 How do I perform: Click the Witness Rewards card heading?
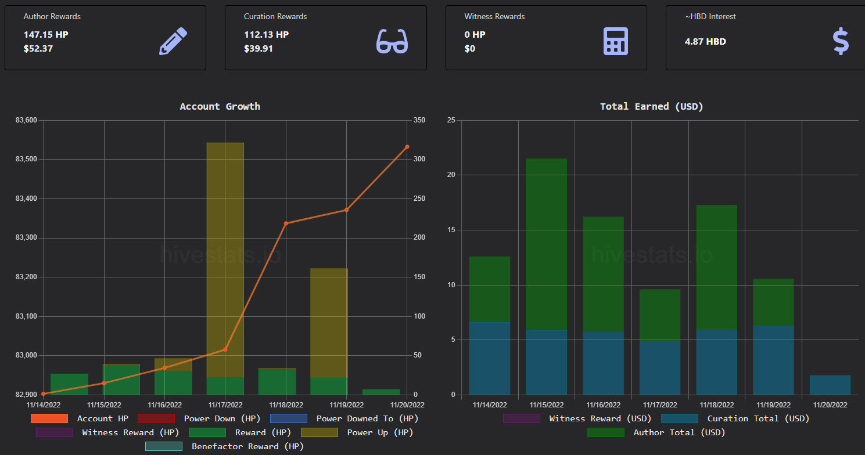(x=494, y=16)
